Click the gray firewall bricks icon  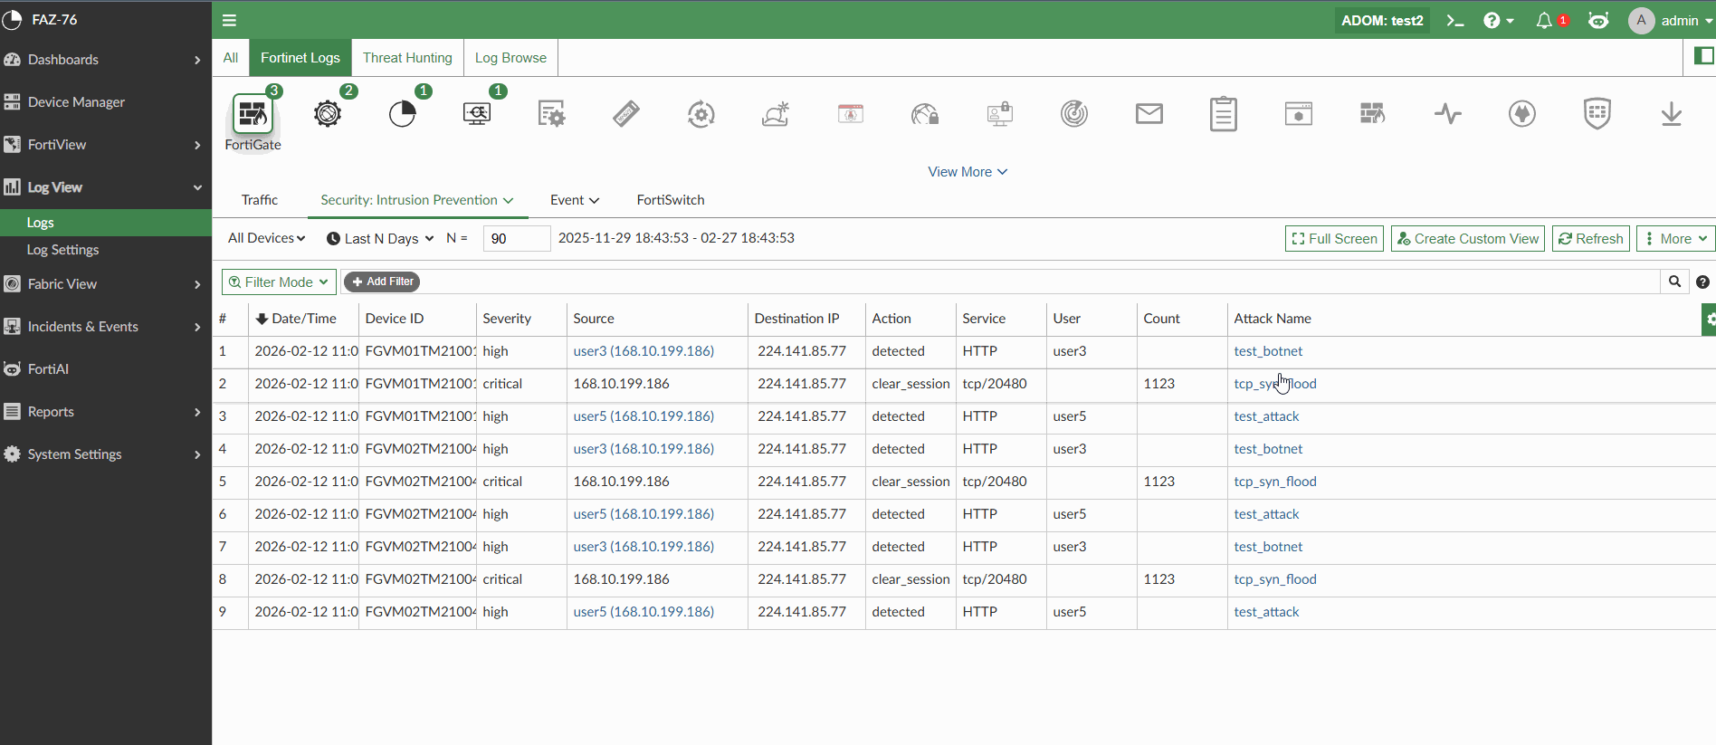[1373, 114]
